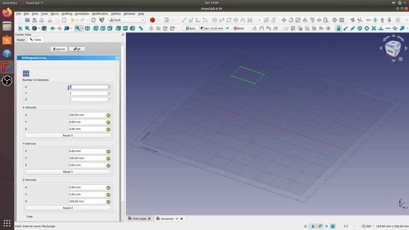Open the Annotation menu
This screenshot has width=409, height=230.
82,14
